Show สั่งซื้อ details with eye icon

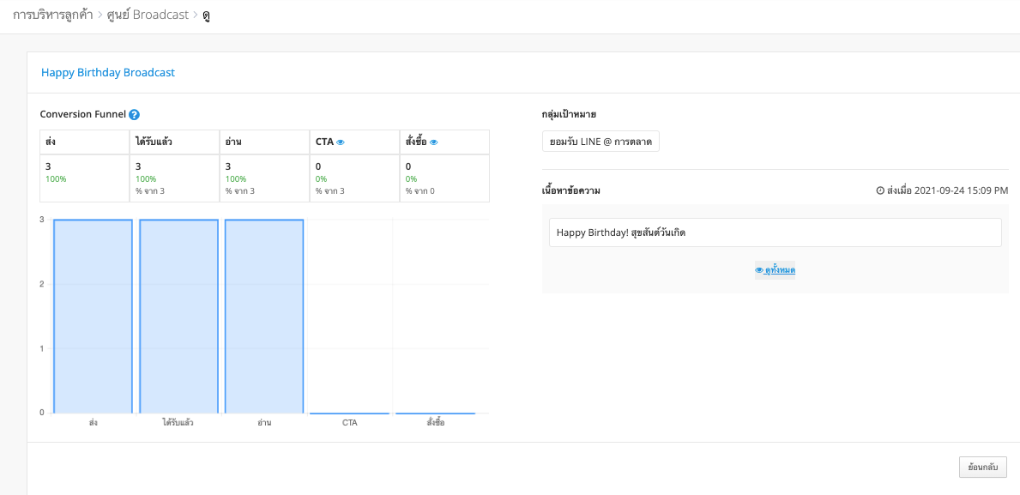[x=434, y=142]
